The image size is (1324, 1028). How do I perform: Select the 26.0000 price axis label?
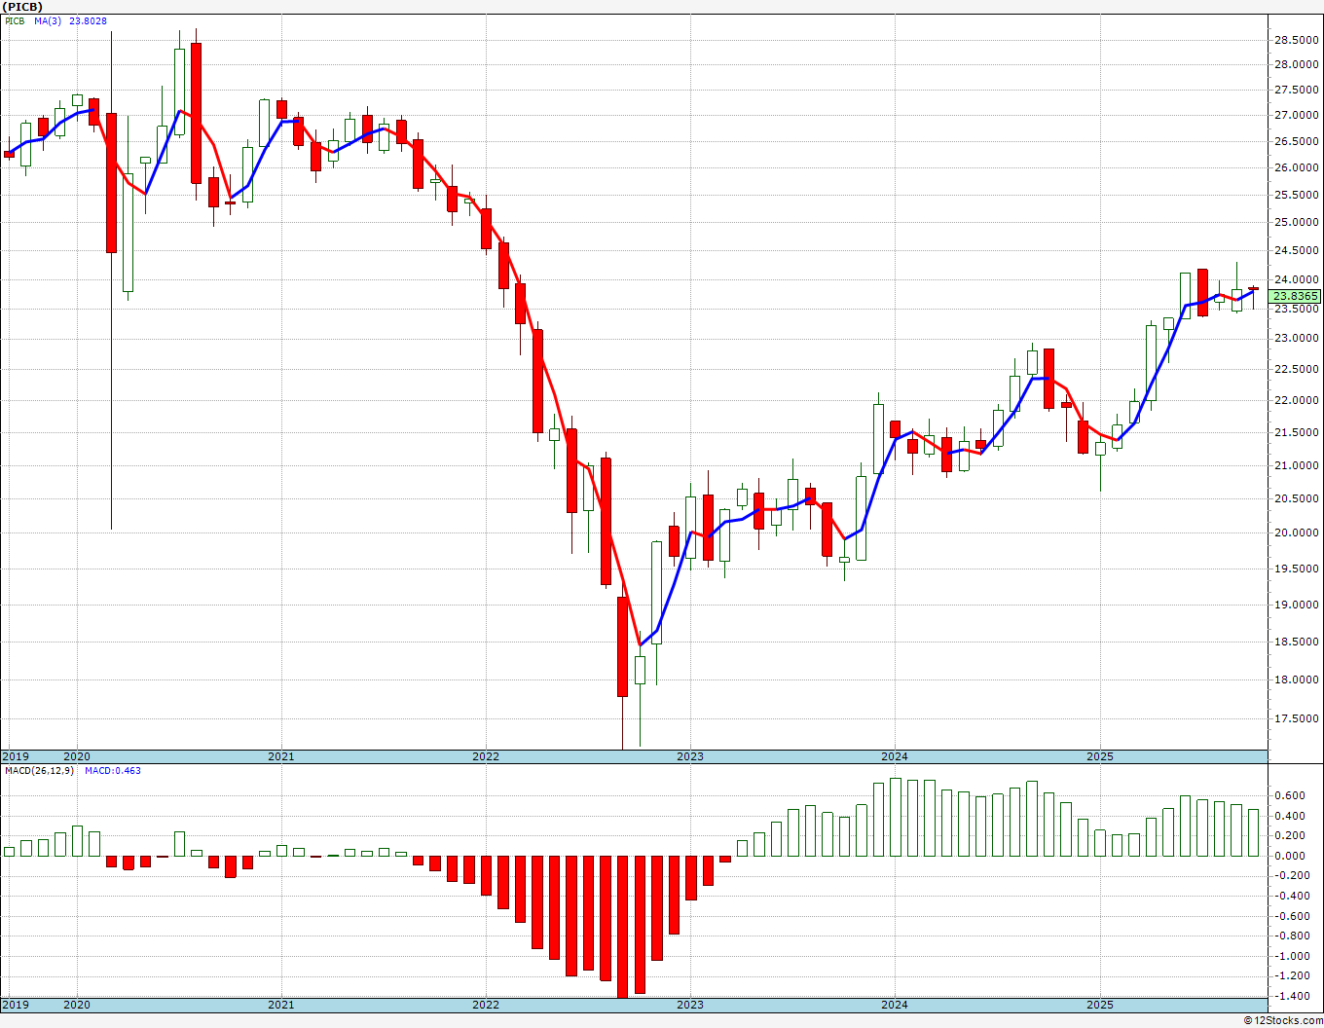pos(1296,167)
